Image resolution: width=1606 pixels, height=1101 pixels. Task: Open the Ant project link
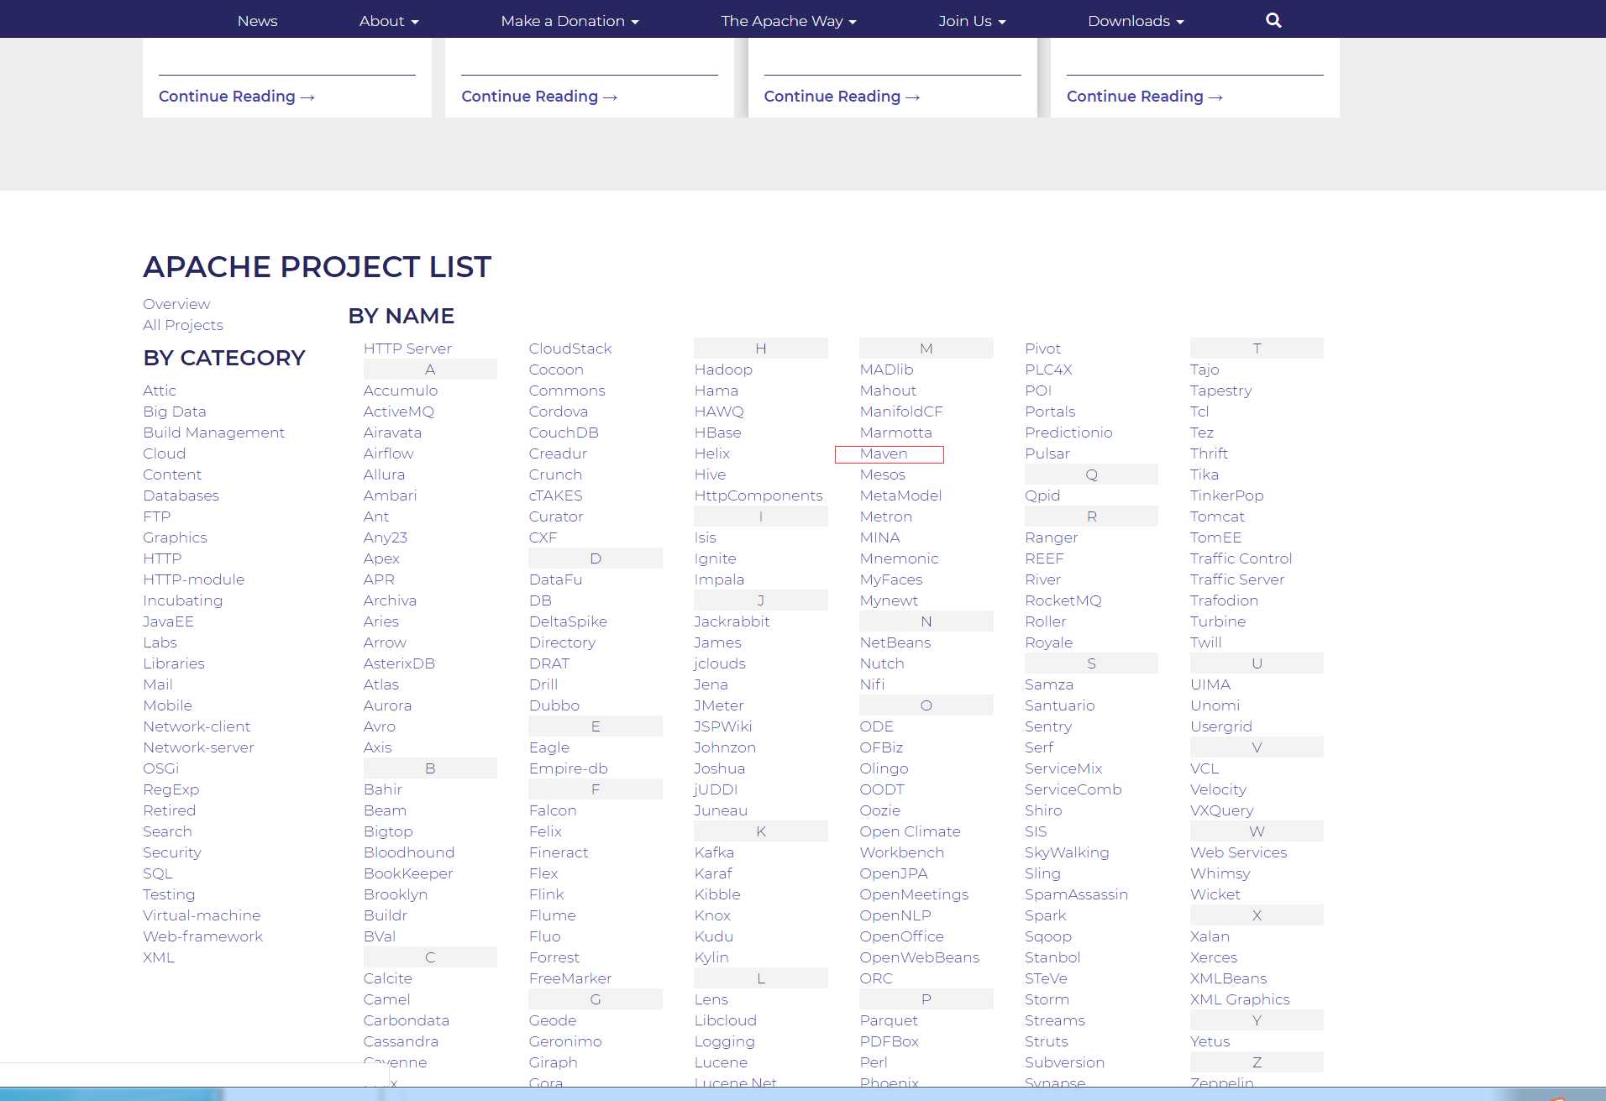click(376, 516)
